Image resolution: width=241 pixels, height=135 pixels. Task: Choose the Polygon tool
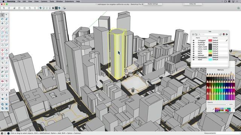(6, 37)
